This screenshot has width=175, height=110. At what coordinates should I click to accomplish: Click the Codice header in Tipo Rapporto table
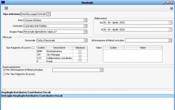click(x=41, y=48)
